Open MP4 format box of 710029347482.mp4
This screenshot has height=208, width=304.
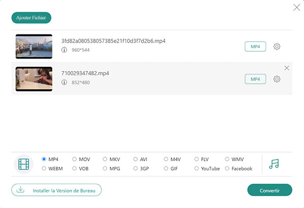point(255,79)
